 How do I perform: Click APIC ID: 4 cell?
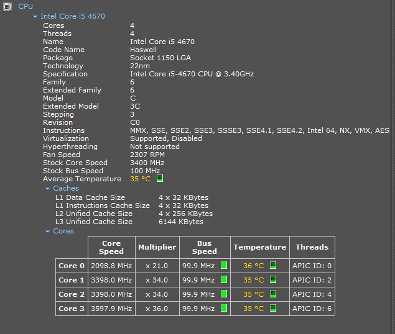[x=312, y=294]
